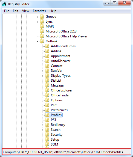Select the Groove folder icon
This screenshot has height=157, width=133.
42,17
